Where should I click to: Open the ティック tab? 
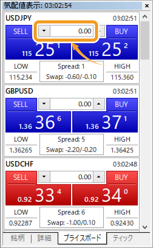[x=123, y=238]
